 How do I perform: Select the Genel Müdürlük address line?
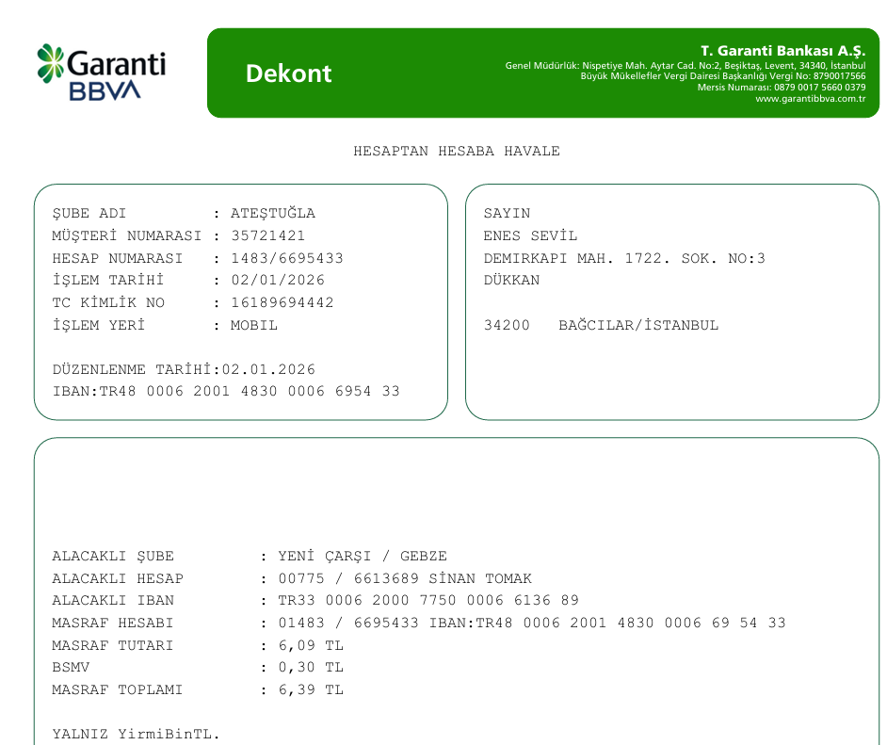pos(685,66)
